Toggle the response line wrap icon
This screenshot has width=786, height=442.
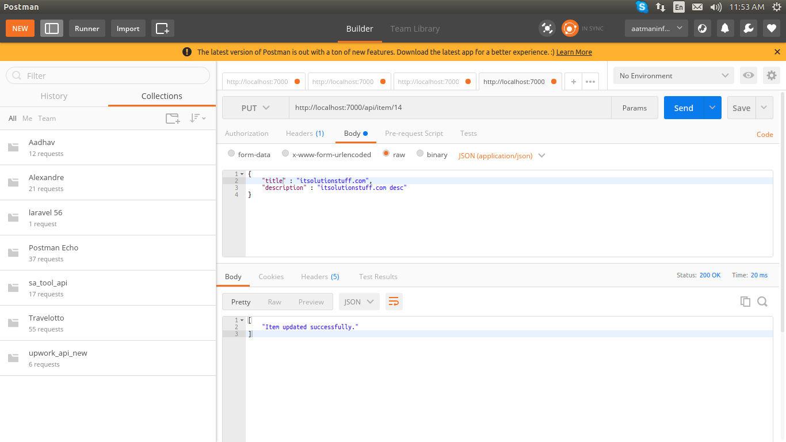point(394,302)
